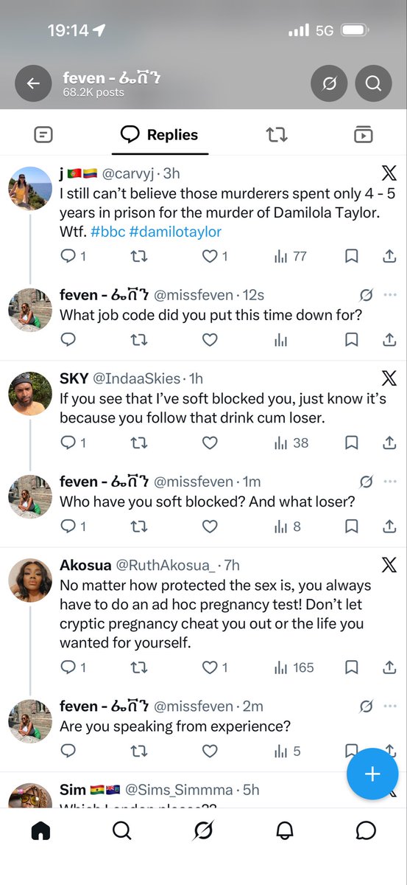Open the media tab icon
Viewport: 407px width, 885px height.
[x=363, y=134]
